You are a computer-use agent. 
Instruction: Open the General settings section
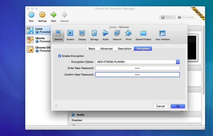pos(58,35)
